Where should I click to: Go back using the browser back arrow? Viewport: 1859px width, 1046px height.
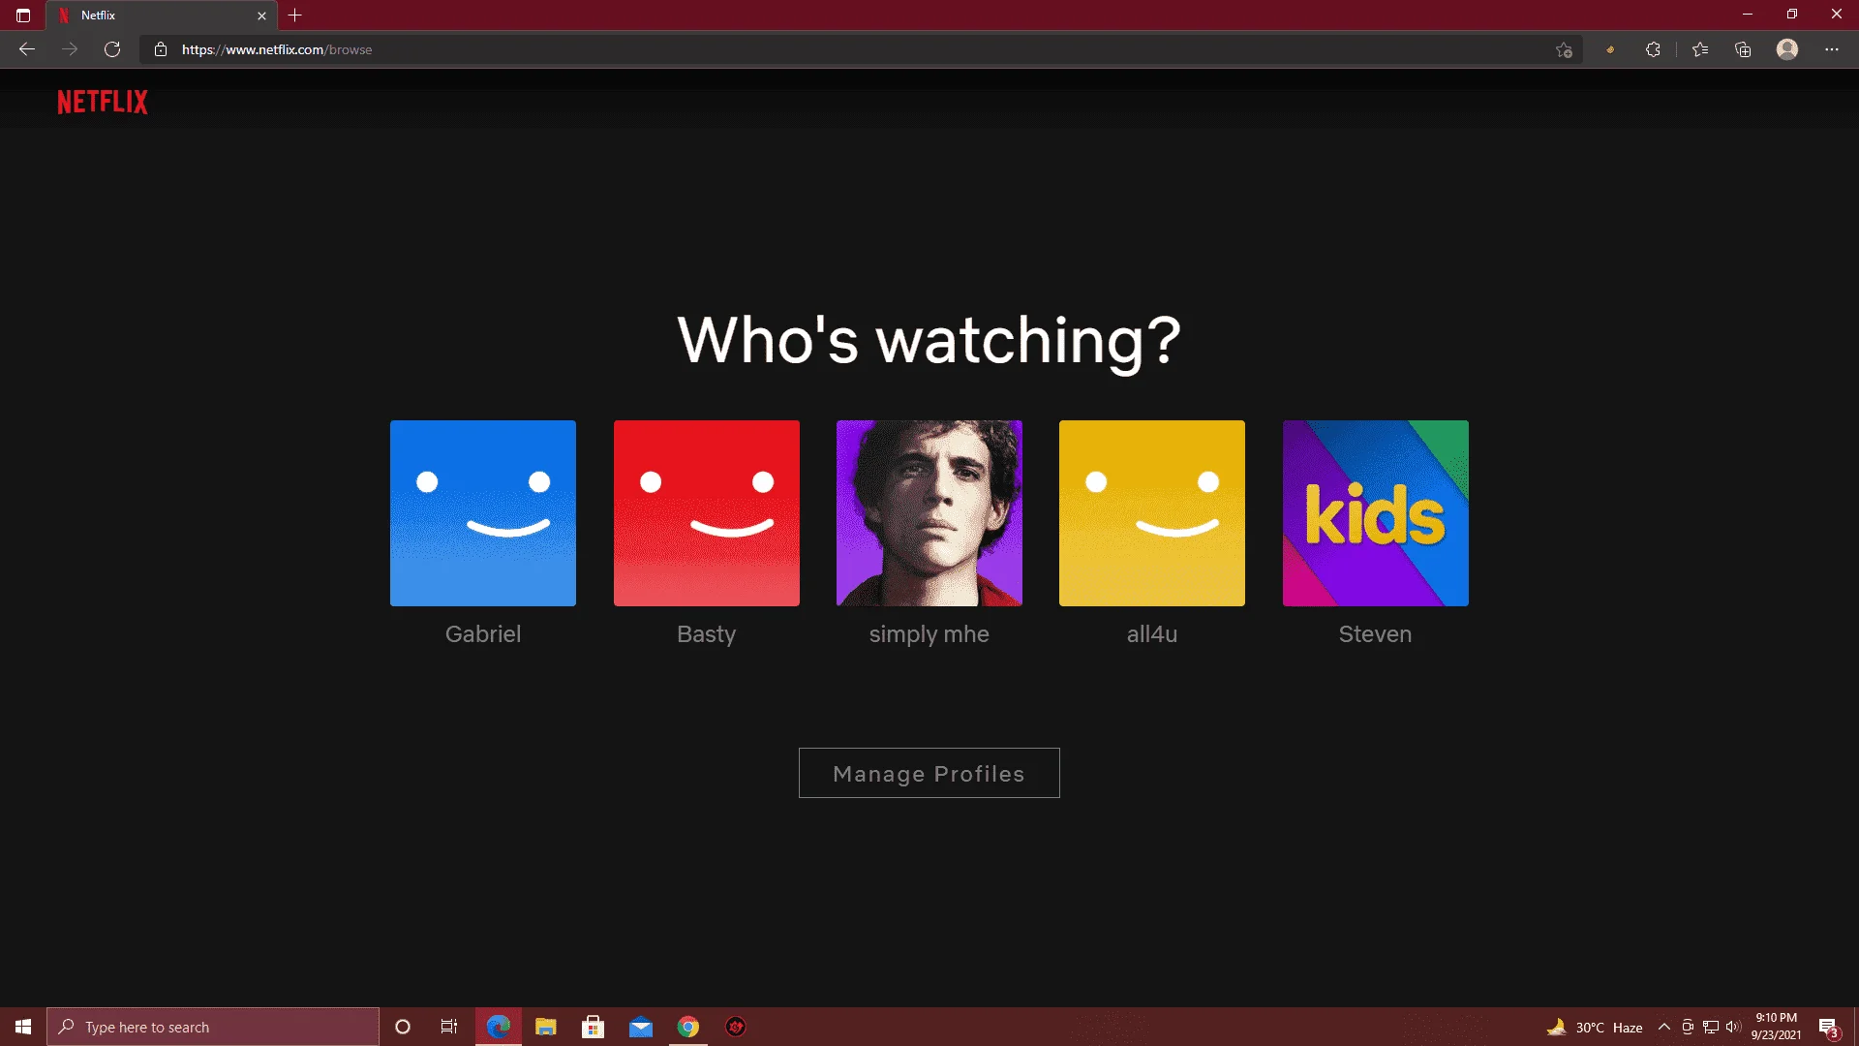(x=27, y=49)
